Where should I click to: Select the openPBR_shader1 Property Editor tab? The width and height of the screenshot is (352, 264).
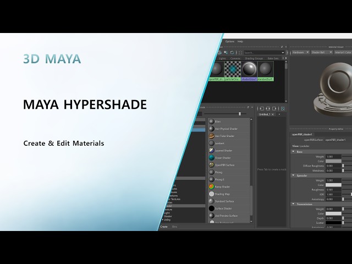pyautogui.click(x=302, y=134)
